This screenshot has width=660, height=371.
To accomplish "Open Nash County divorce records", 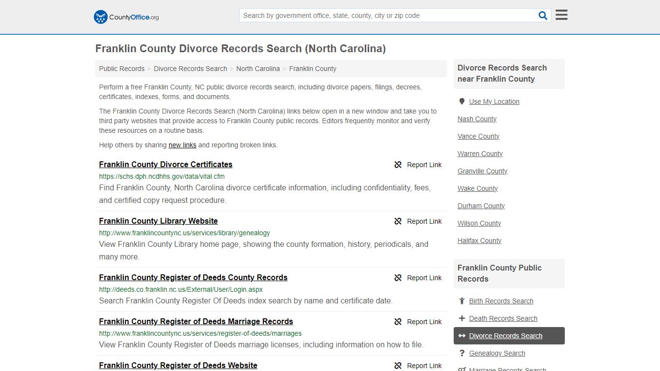I will [x=477, y=119].
